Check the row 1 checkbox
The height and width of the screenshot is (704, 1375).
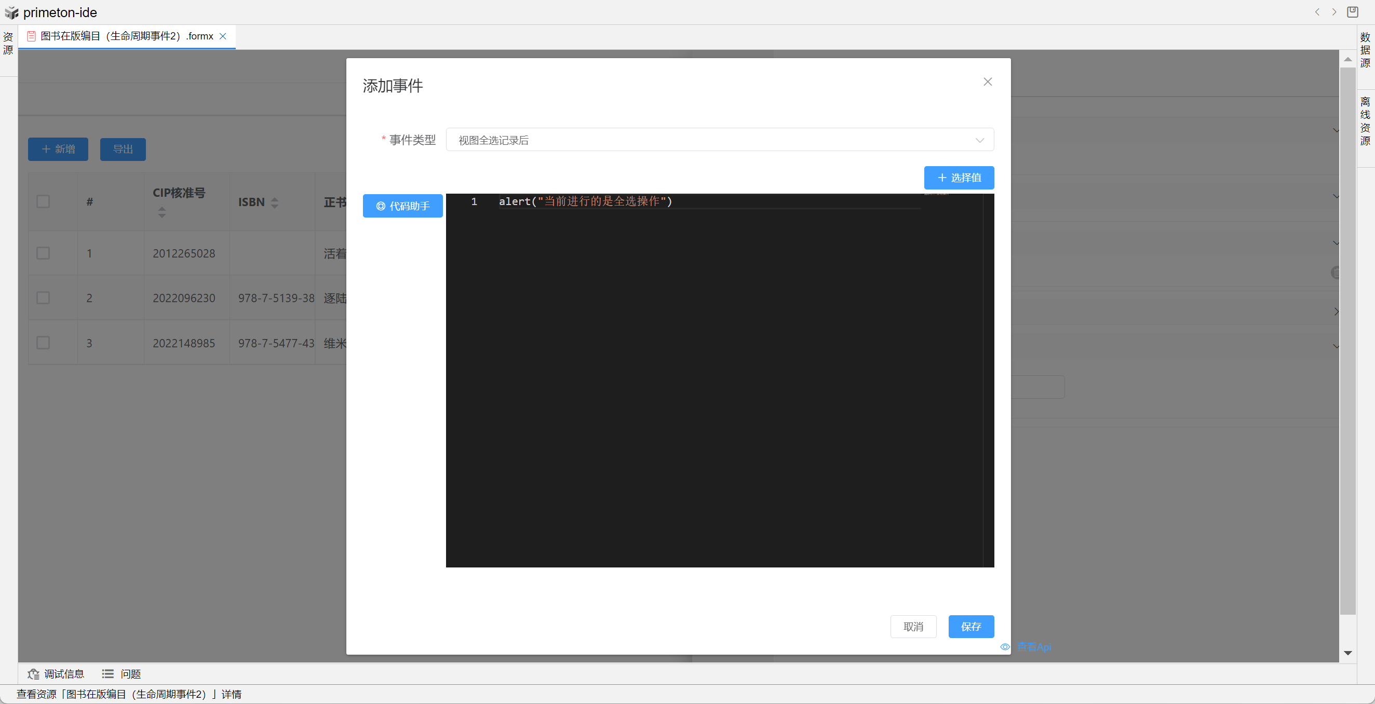click(x=43, y=253)
